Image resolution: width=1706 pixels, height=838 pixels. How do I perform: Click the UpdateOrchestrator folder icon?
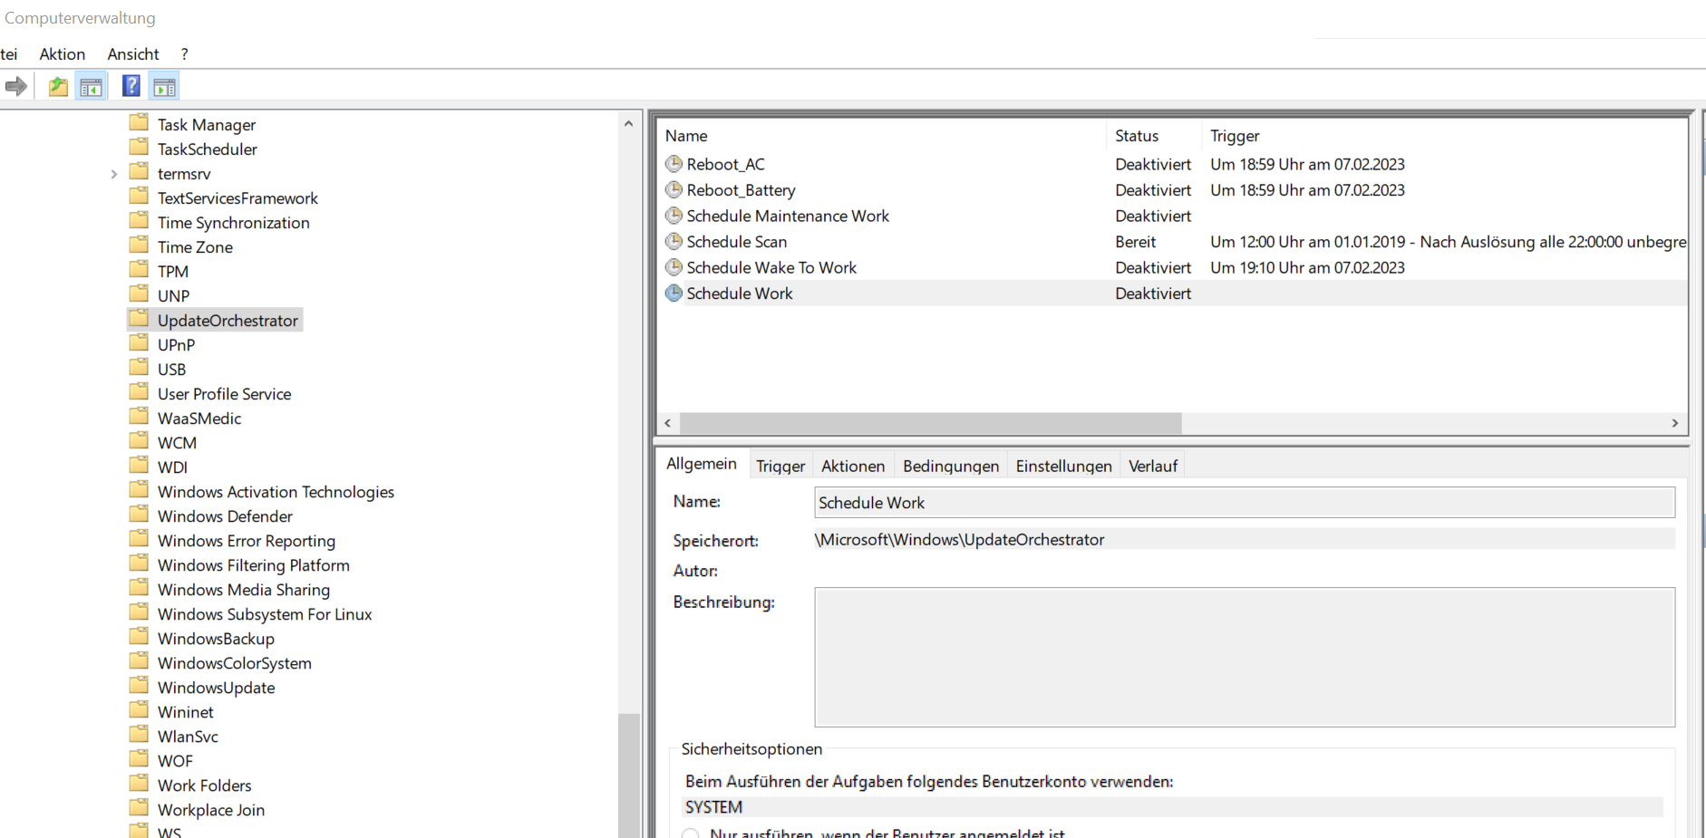(x=139, y=319)
